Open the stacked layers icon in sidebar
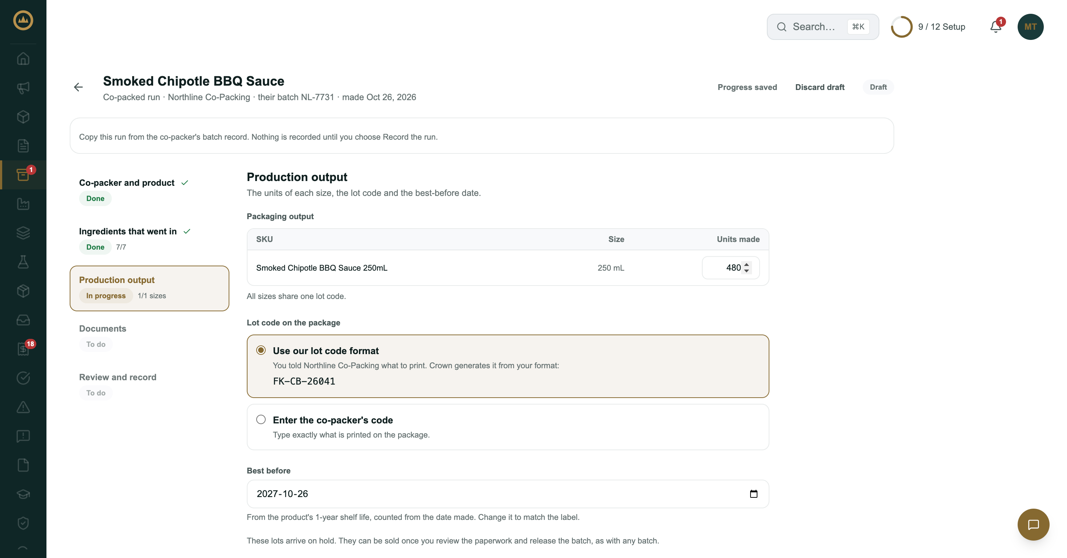Viewport: 1067px width, 558px height. [x=23, y=233]
